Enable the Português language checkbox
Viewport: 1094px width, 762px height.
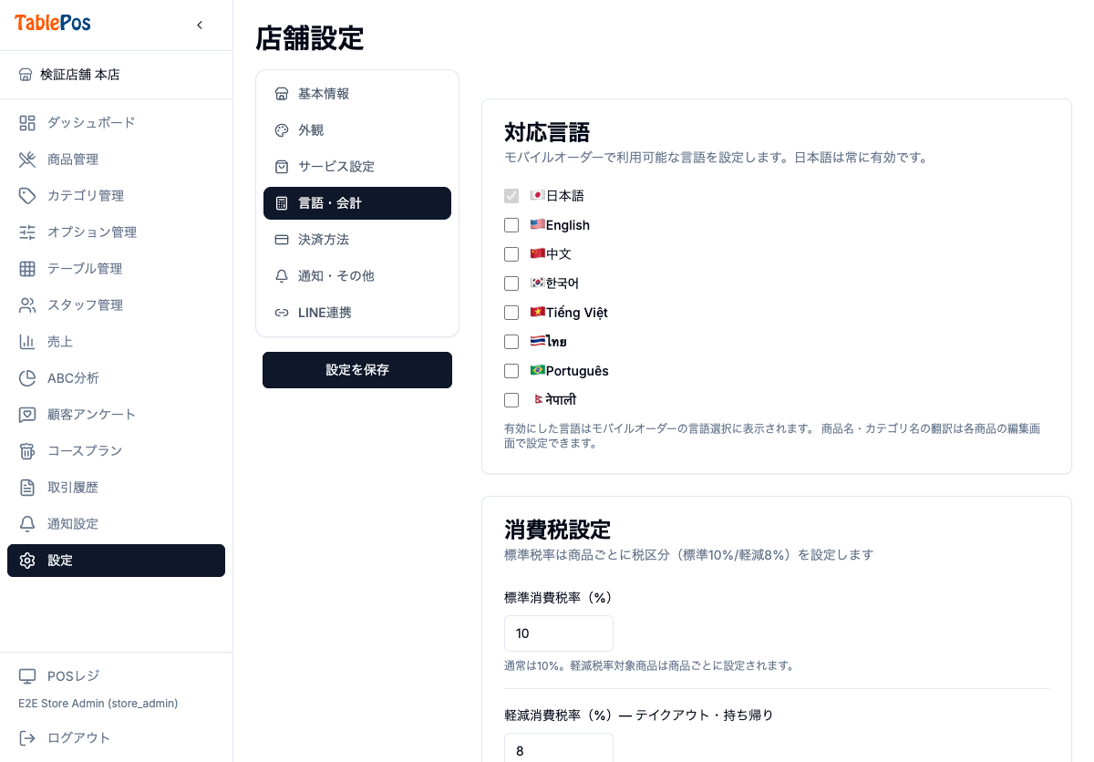pos(511,371)
